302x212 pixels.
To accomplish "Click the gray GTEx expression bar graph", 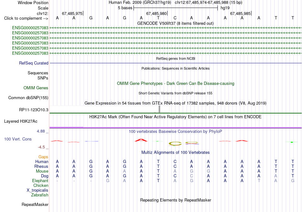I will pos(159,109).
